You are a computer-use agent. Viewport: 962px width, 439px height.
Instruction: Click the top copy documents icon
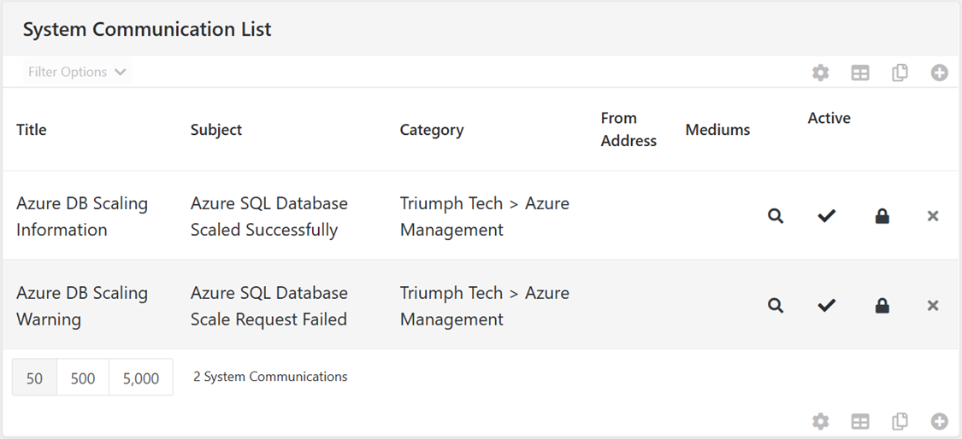[x=900, y=73]
